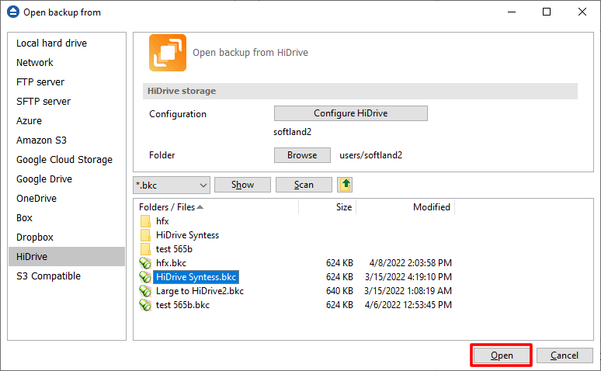601x371 pixels.
Task: Click the HiDrive Syntess folder icon
Action: pyautogui.click(x=145, y=235)
